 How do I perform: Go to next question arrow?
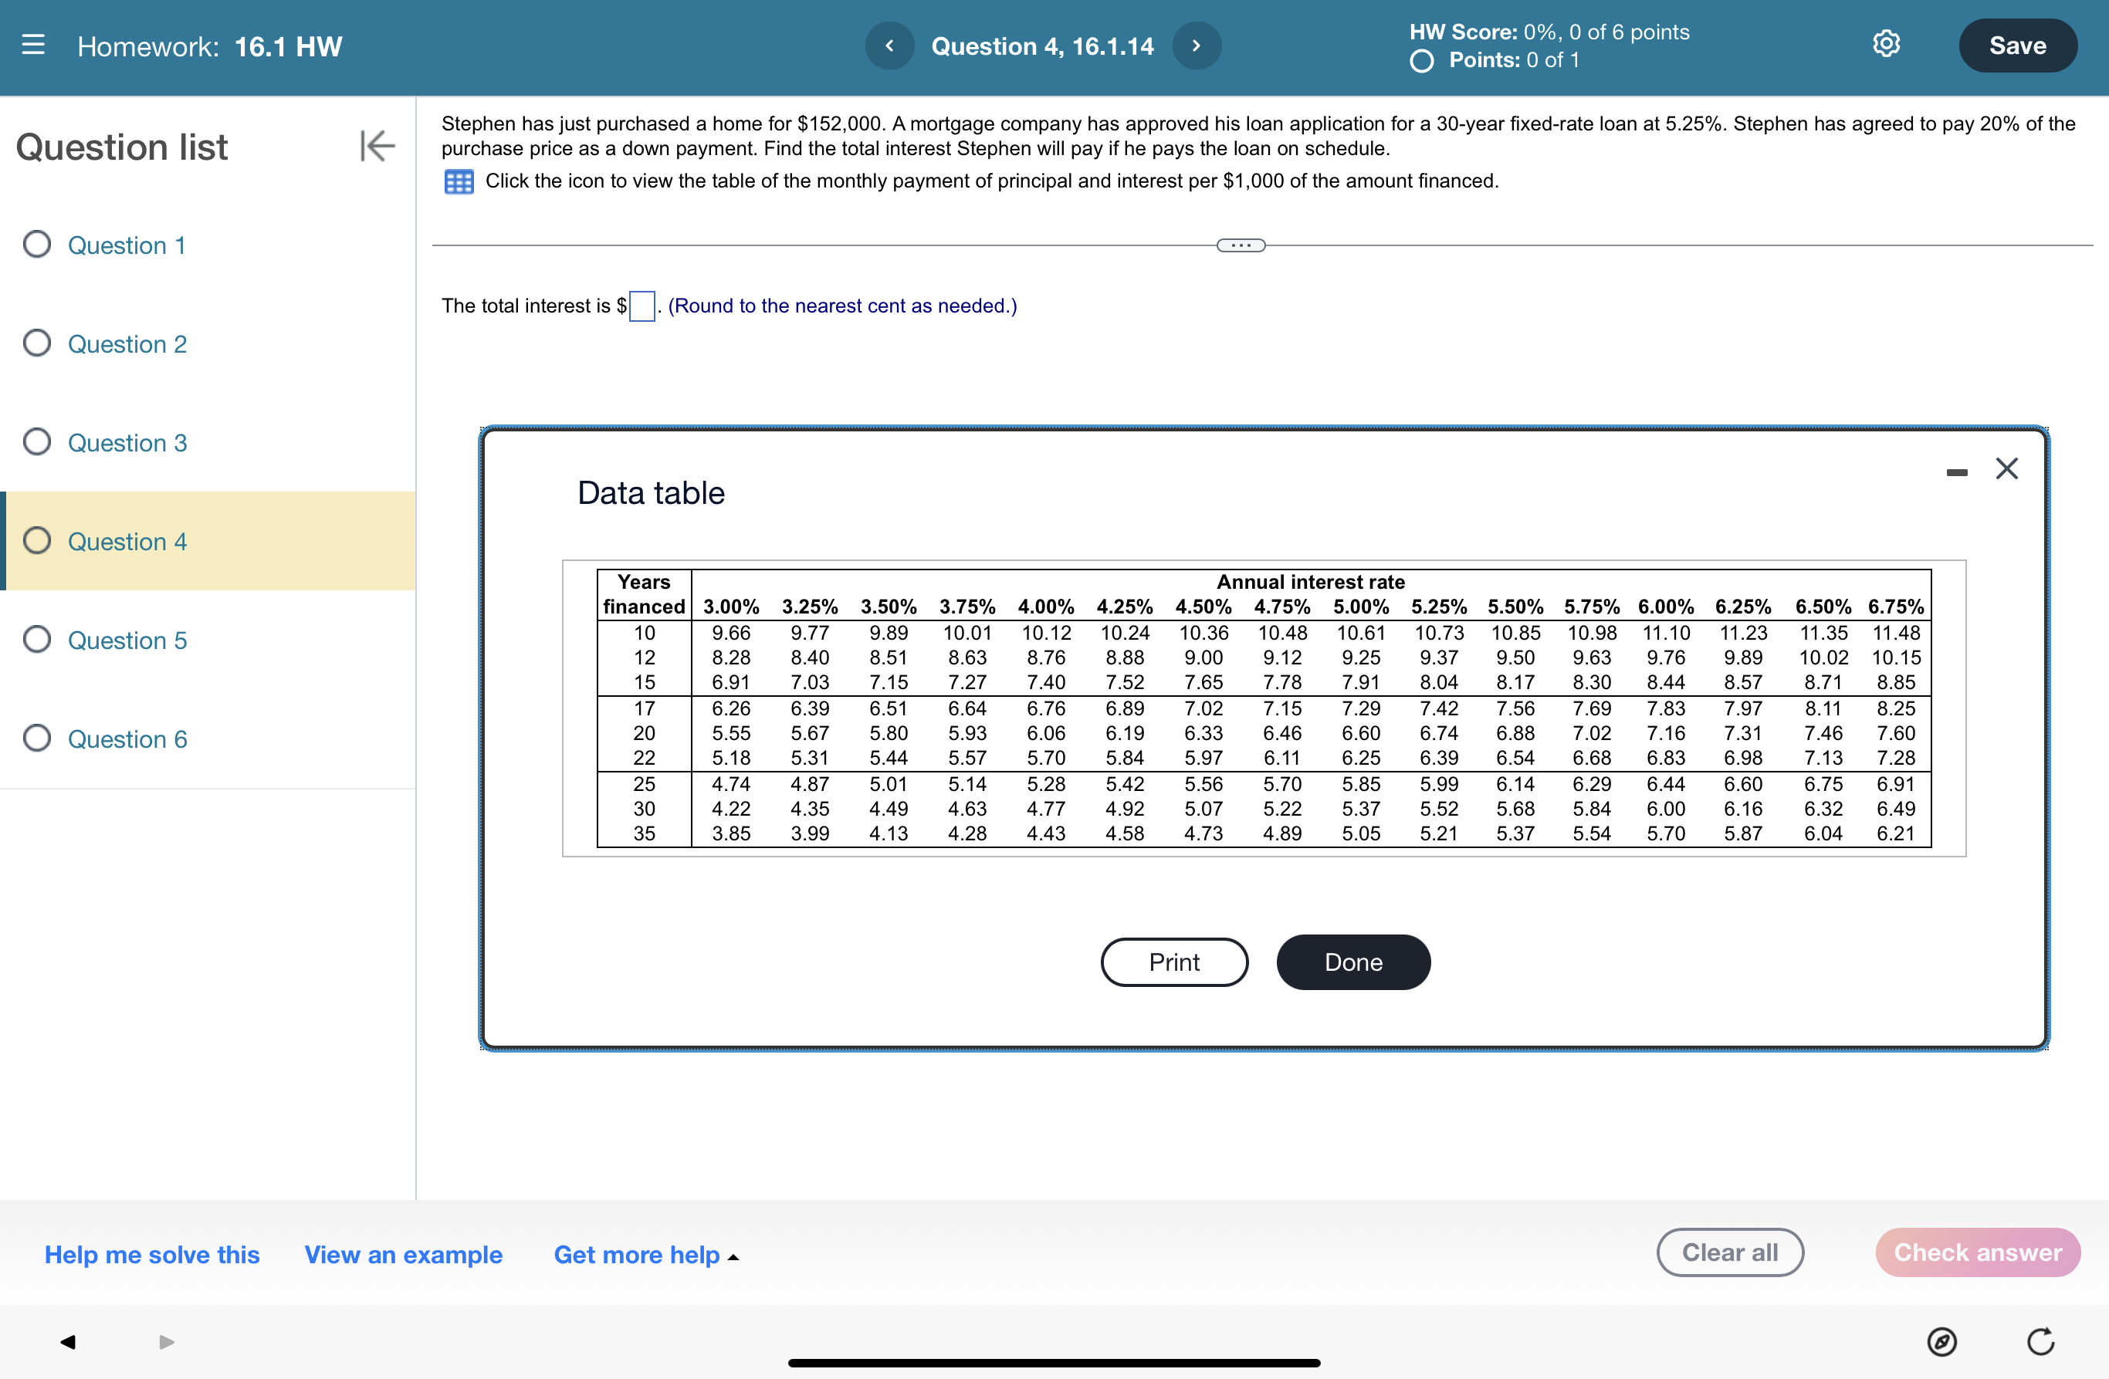tap(1196, 46)
